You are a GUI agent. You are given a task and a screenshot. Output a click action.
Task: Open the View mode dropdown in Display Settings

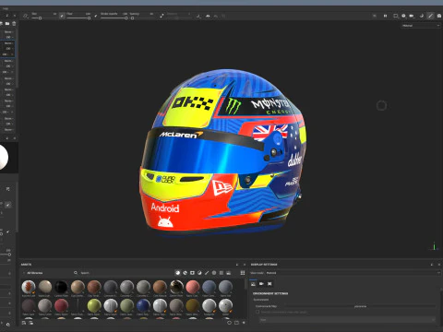(353, 273)
